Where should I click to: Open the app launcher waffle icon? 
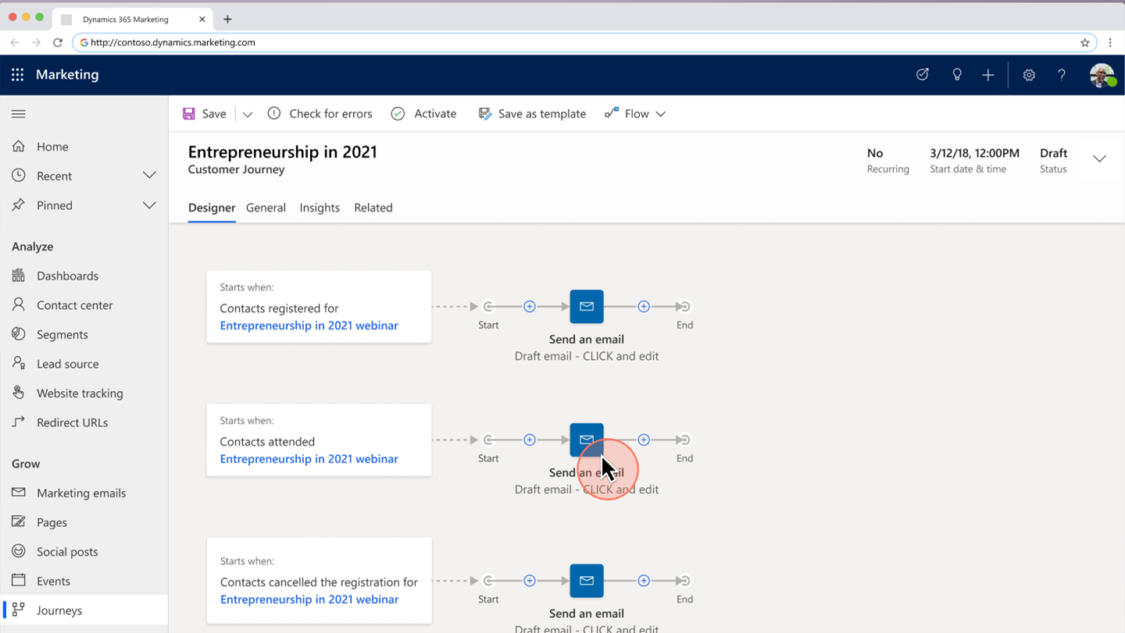(17, 74)
